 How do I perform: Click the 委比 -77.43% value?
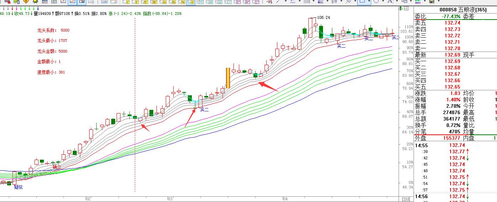tap(450, 16)
